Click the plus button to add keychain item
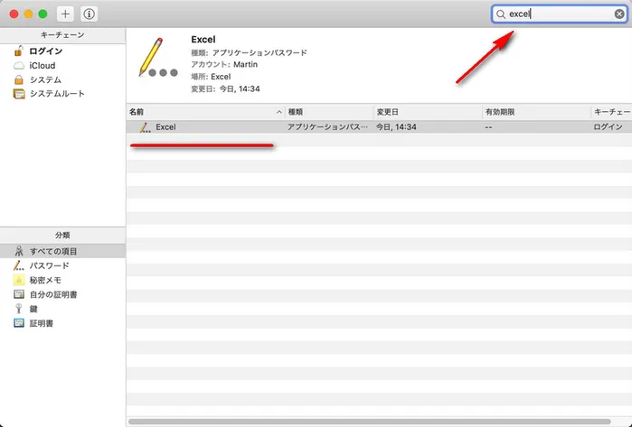Image resolution: width=632 pixels, height=427 pixels. pyautogui.click(x=65, y=14)
